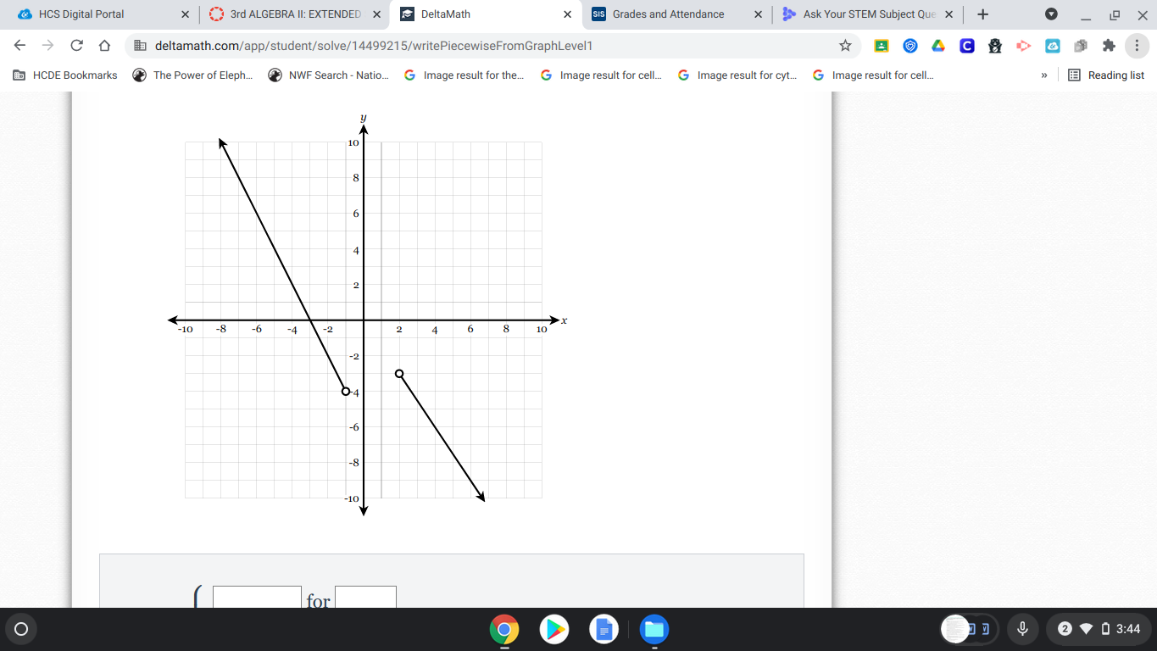The height and width of the screenshot is (651, 1157).
Task: Open Google Docs from the taskbar
Action: pos(603,629)
